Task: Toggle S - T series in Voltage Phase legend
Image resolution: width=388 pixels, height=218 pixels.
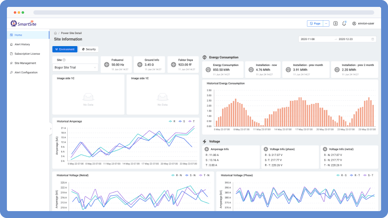Action: click(369, 175)
